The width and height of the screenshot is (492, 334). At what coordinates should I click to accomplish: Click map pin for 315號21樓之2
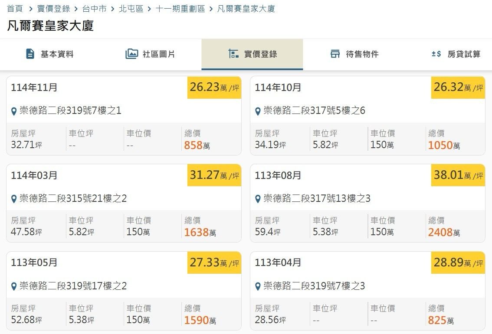tap(14, 199)
